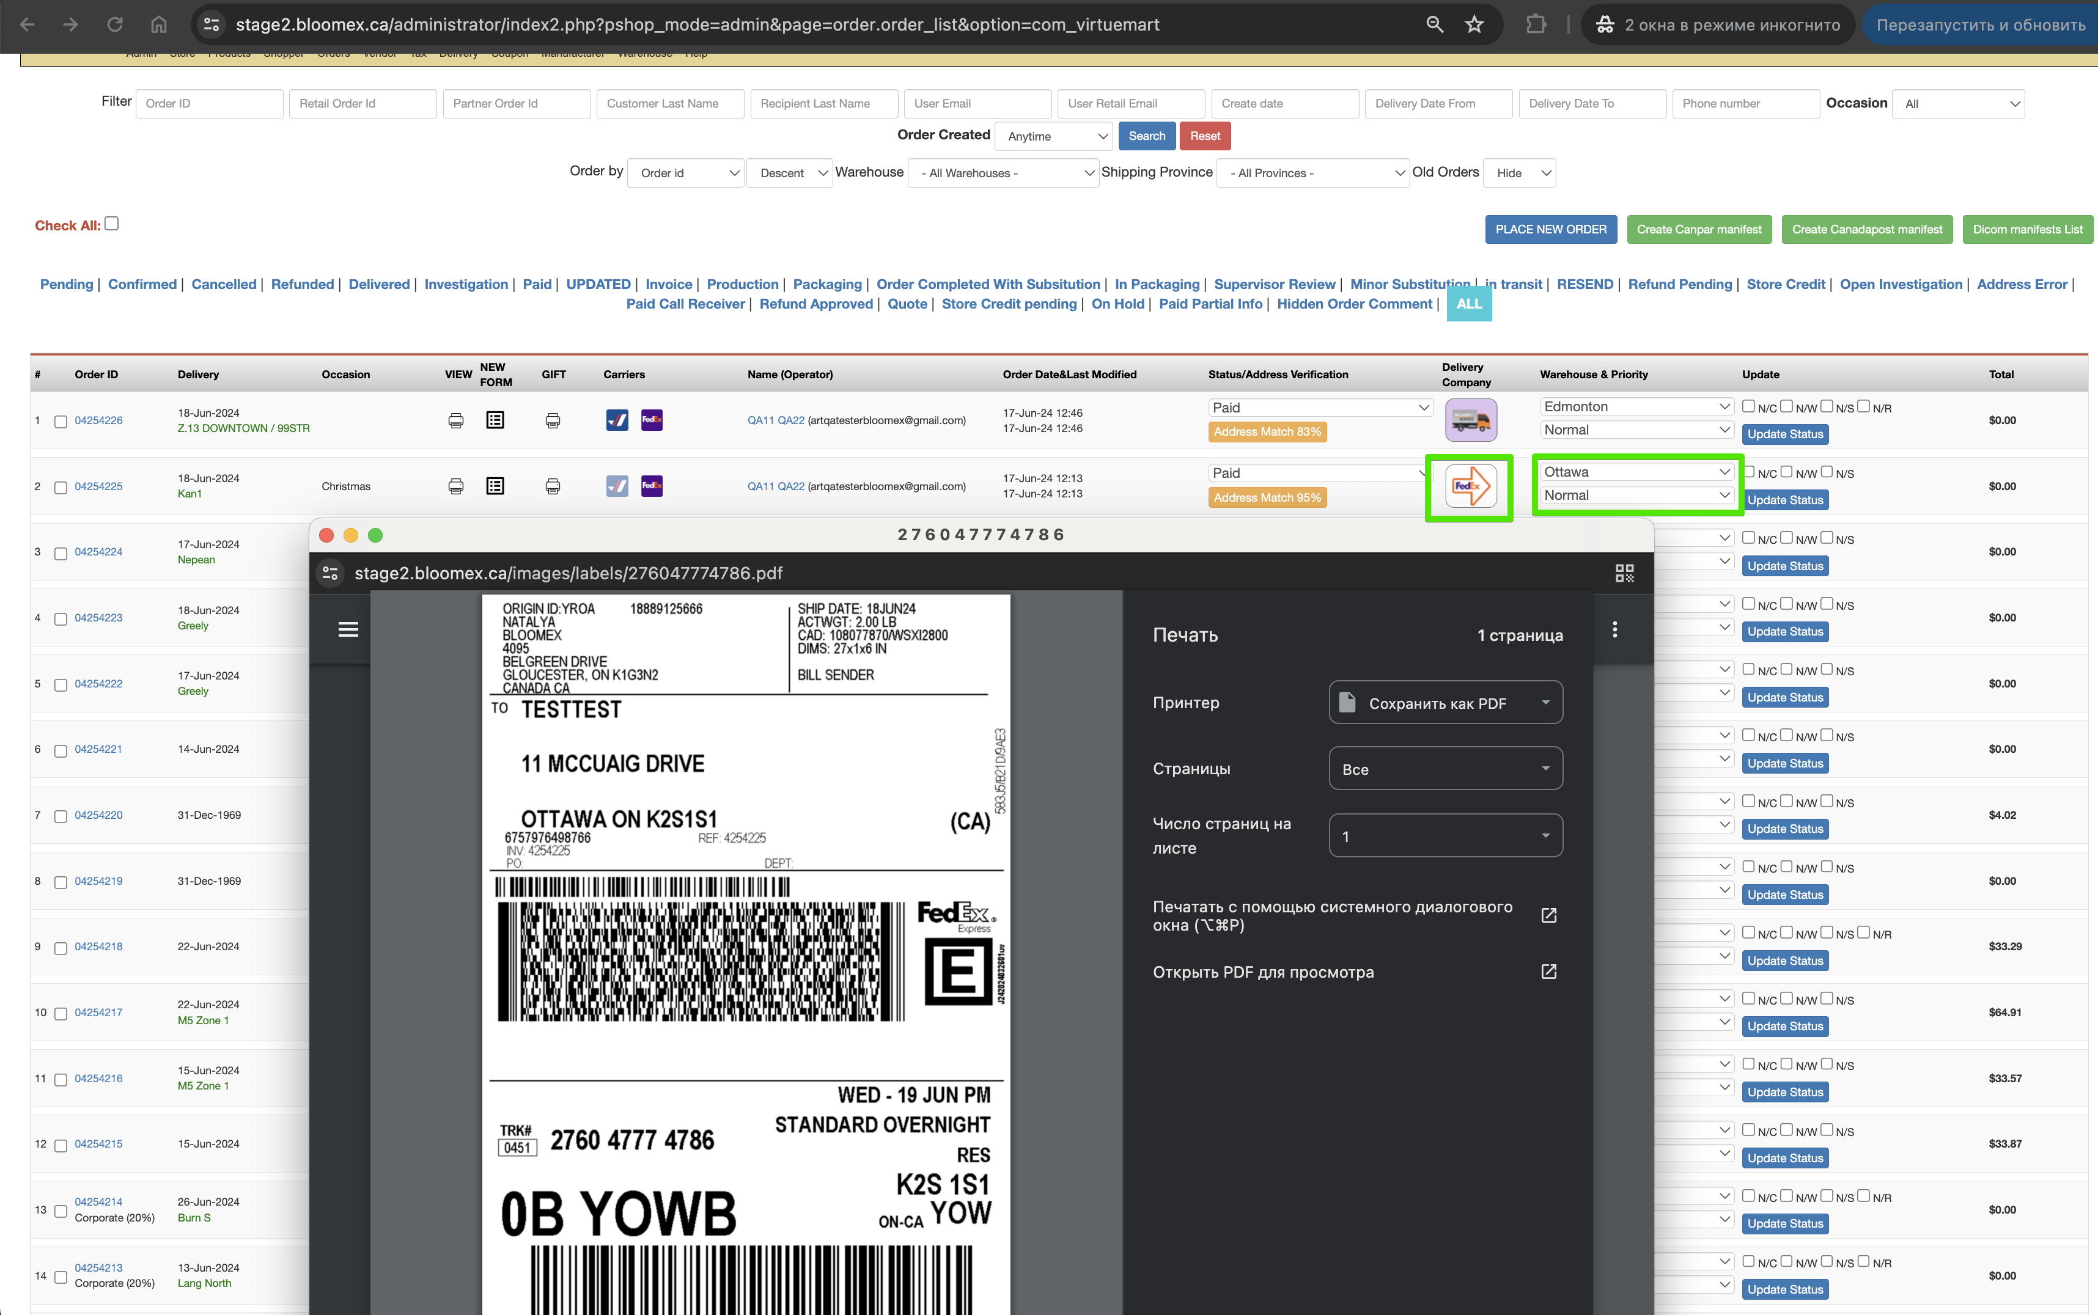
Task: Open the Ottawa warehouse dropdown
Action: tap(1637, 472)
